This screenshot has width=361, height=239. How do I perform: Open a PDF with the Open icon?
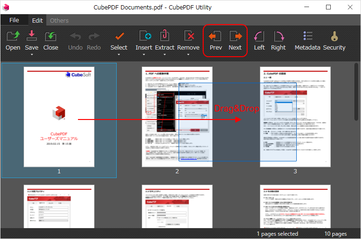coord(13,41)
